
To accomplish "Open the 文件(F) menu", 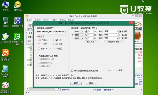I will point(29,20).
